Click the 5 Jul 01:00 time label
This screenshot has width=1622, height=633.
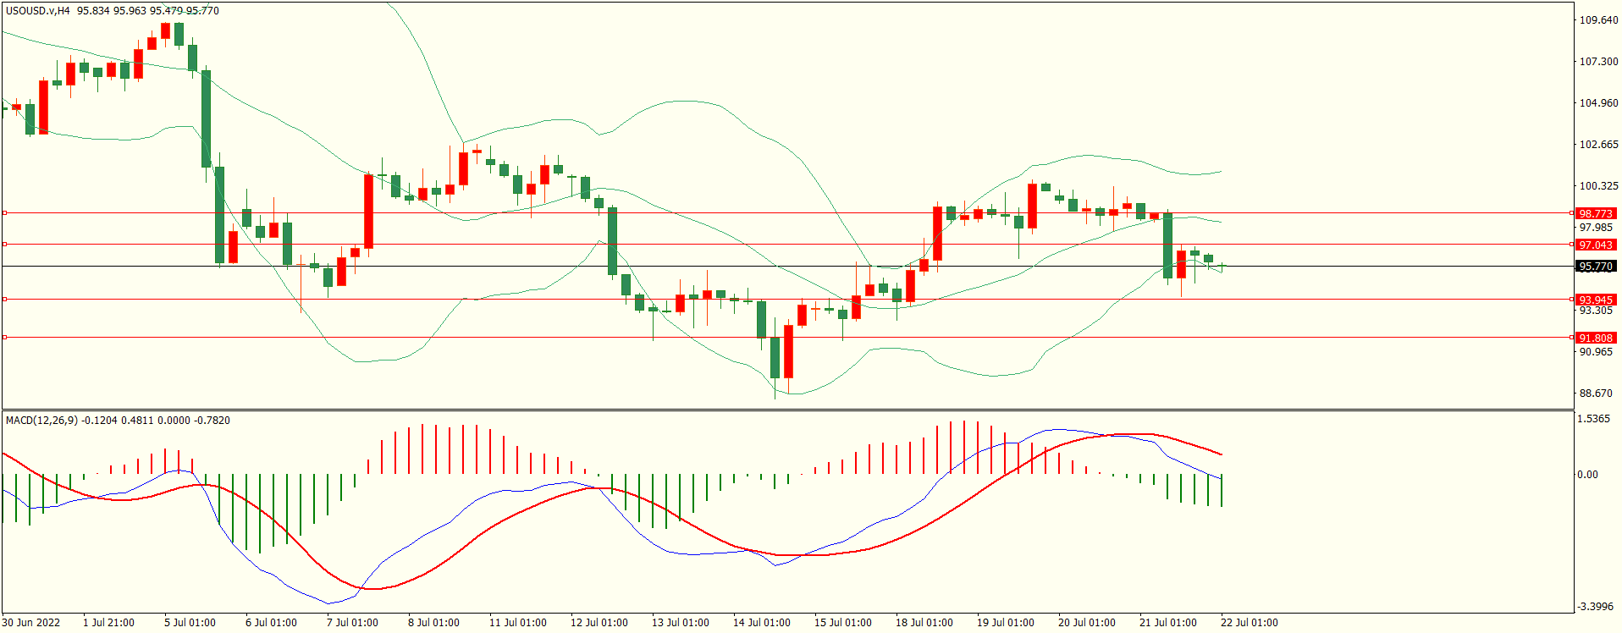click(x=190, y=623)
